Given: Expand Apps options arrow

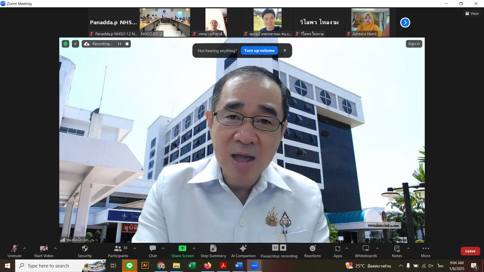Looking at the screenshot, I should 347,248.
